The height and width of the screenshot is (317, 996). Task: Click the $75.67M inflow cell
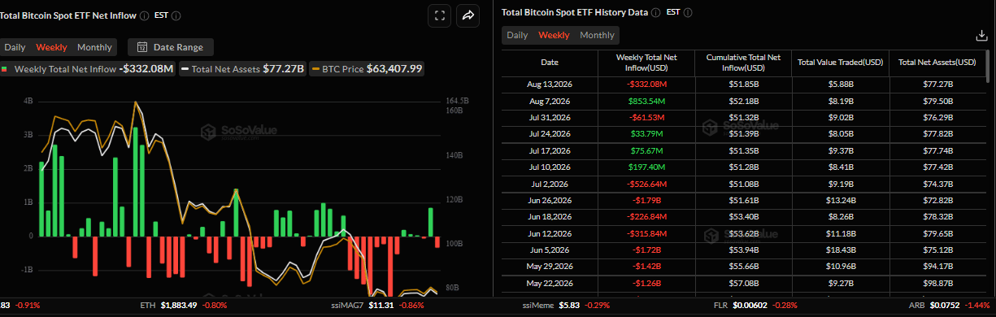coord(647,150)
